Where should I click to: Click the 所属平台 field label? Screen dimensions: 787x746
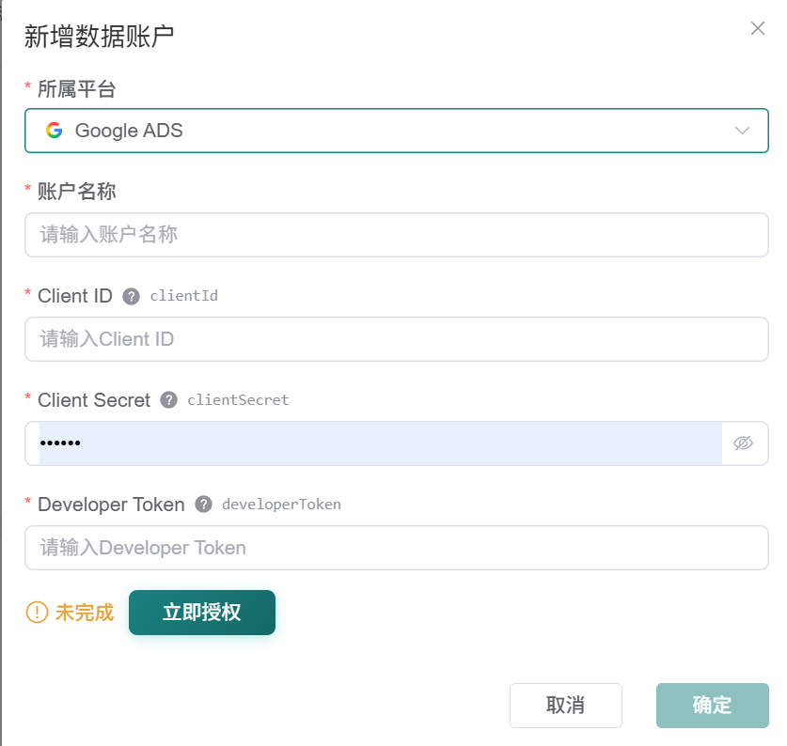(x=77, y=89)
